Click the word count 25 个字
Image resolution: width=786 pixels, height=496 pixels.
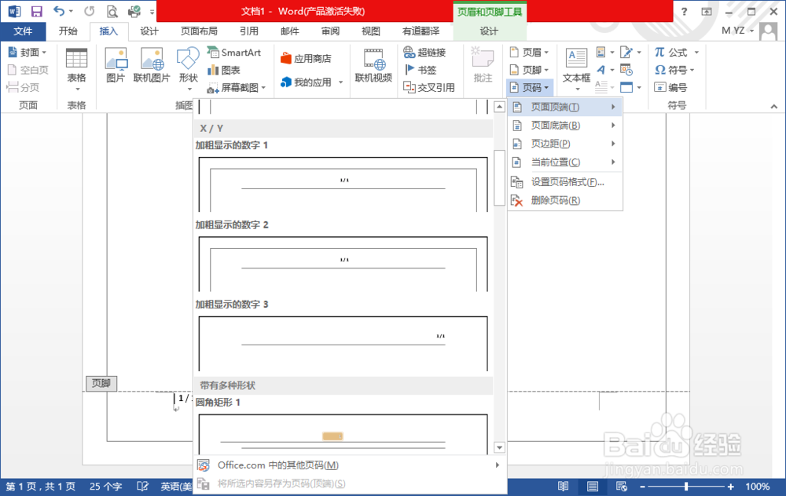[x=106, y=486]
